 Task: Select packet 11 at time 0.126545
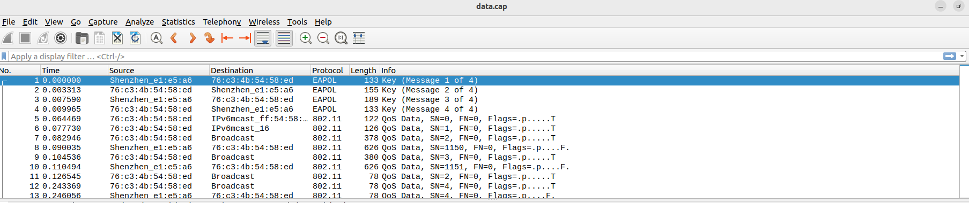pyautogui.click(x=480, y=176)
